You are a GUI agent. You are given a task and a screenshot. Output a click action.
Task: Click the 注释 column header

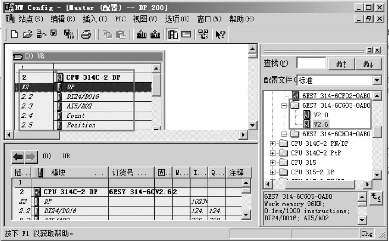(238, 173)
